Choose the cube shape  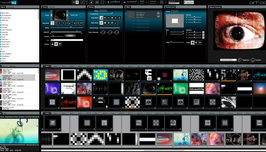click(196, 43)
